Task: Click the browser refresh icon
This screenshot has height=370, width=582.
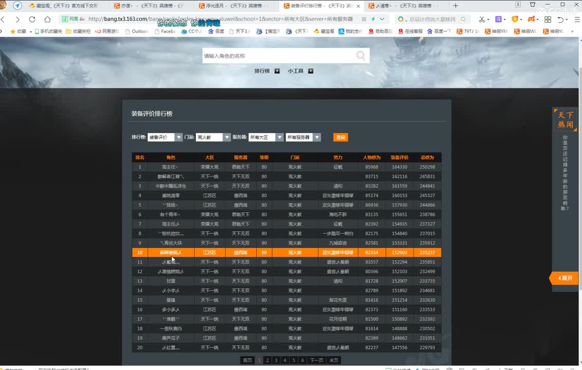Action: [x=32, y=20]
